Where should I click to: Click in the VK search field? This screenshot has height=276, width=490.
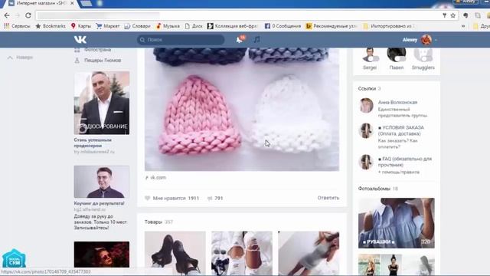point(181,40)
